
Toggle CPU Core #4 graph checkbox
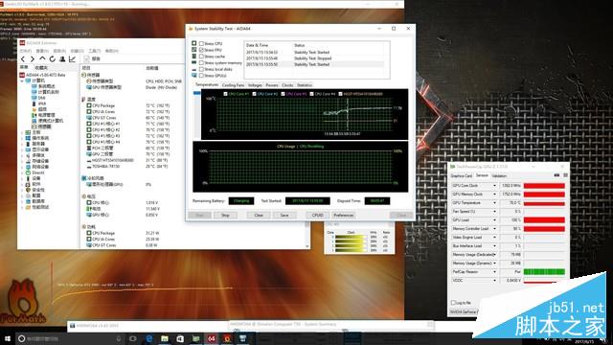[x=311, y=94]
